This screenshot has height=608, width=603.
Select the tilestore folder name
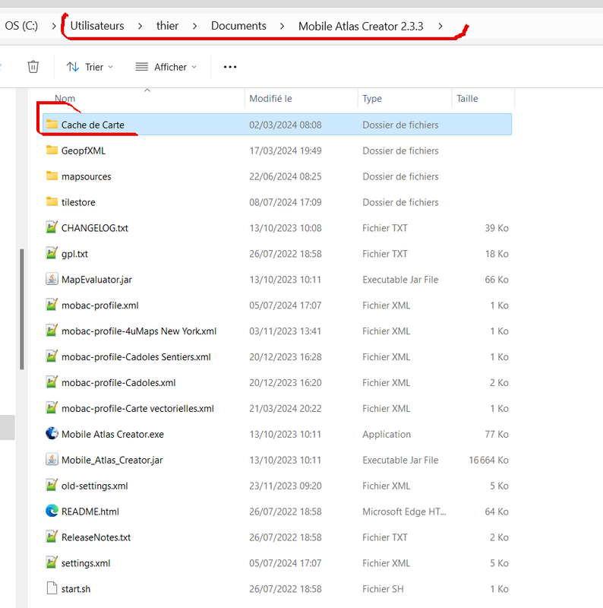tap(78, 202)
